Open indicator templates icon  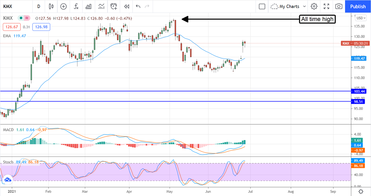(x=101, y=6)
